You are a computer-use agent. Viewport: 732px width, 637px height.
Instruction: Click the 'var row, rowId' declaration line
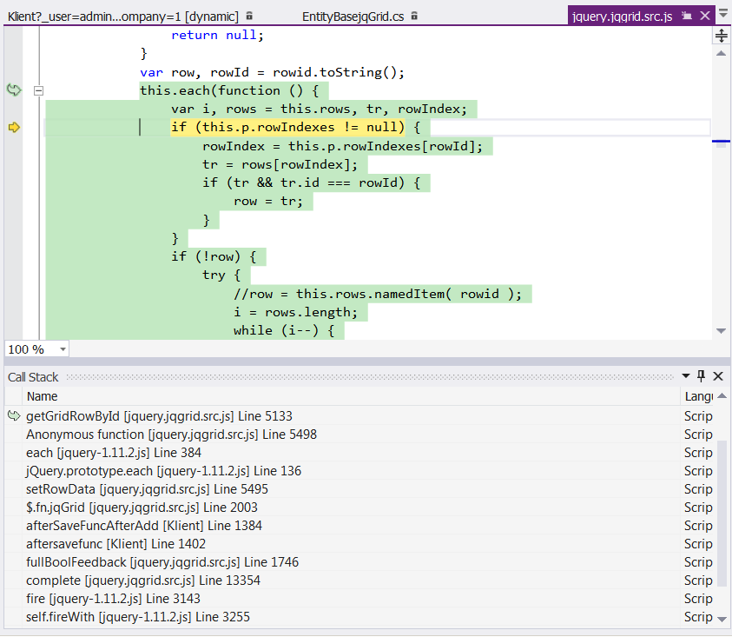[272, 72]
